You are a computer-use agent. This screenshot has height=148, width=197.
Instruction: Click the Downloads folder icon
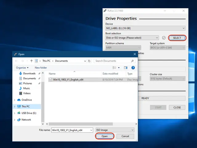(21, 73)
